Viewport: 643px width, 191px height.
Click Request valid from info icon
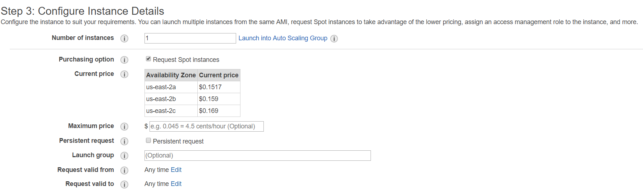[x=124, y=170]
